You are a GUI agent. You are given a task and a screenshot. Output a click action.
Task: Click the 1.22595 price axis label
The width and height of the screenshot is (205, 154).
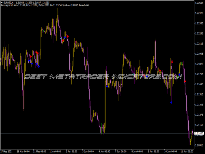[x=199, y=3]
